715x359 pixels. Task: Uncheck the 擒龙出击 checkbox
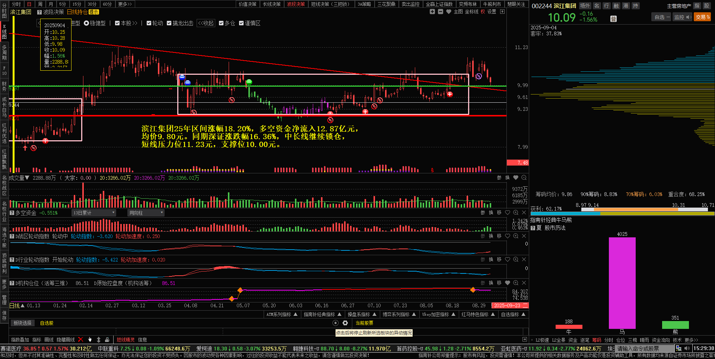(169, 23)
